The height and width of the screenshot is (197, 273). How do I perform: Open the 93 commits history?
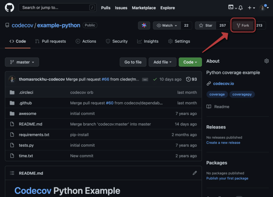(191, 79)
